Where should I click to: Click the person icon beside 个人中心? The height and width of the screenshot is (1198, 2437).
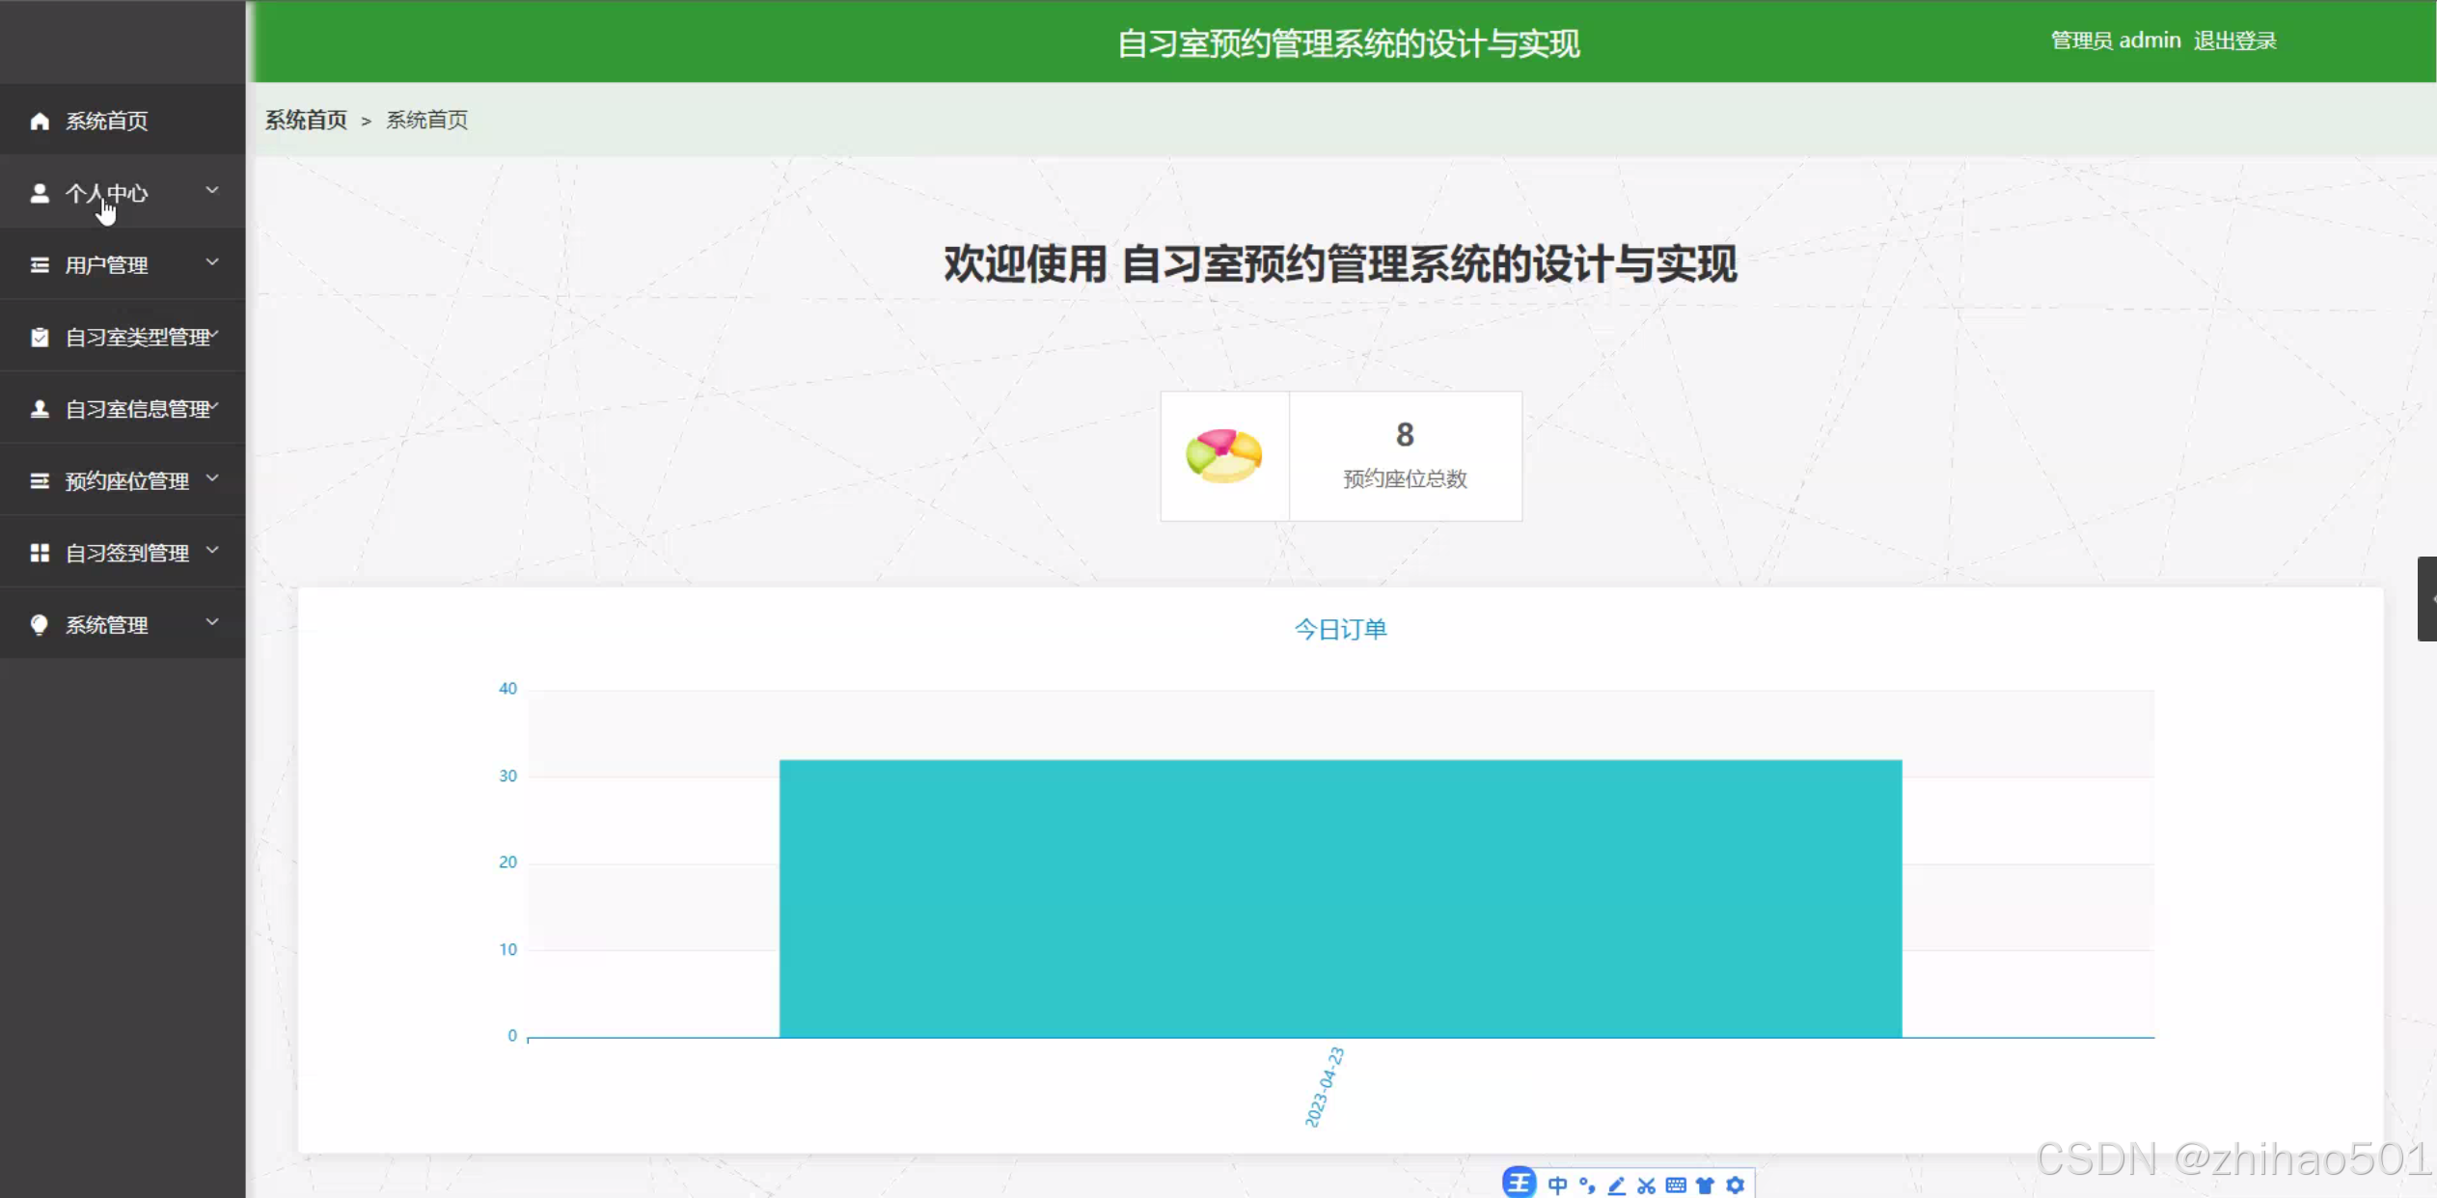[40, 193]
